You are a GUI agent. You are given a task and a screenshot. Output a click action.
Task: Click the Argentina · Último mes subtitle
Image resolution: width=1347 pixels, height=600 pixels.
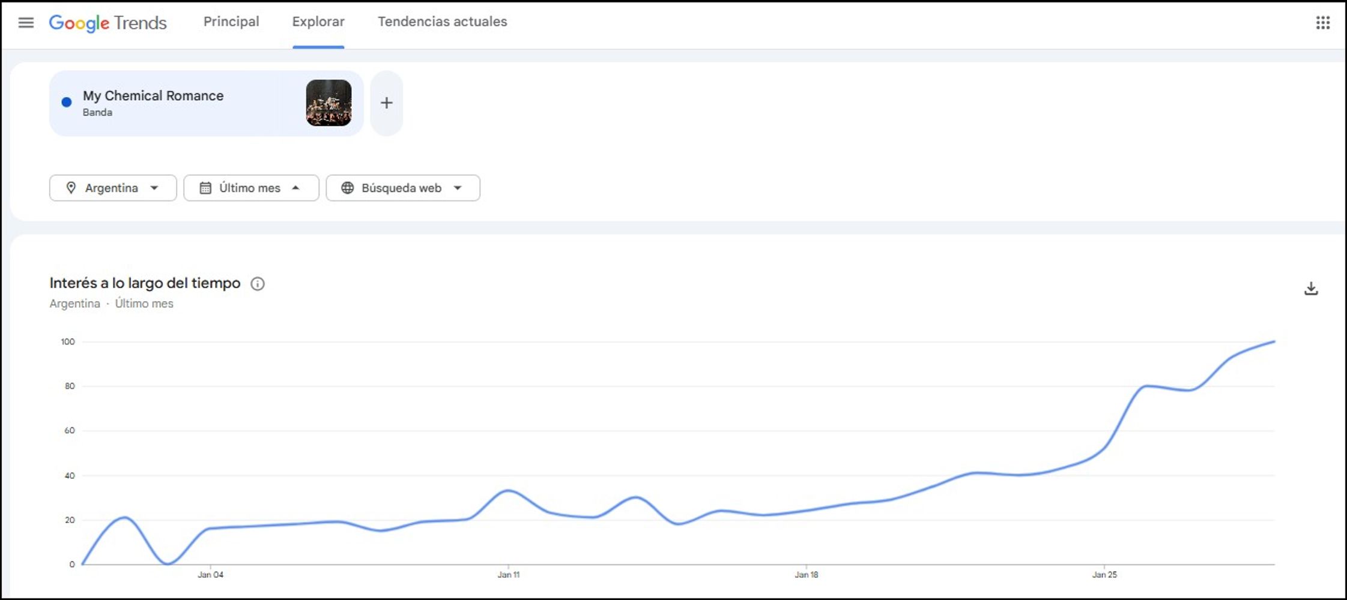[111, 304]
